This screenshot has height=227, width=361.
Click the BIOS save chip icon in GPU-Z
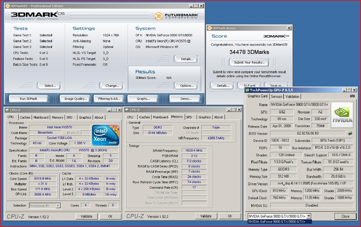(x=350, y=133)
